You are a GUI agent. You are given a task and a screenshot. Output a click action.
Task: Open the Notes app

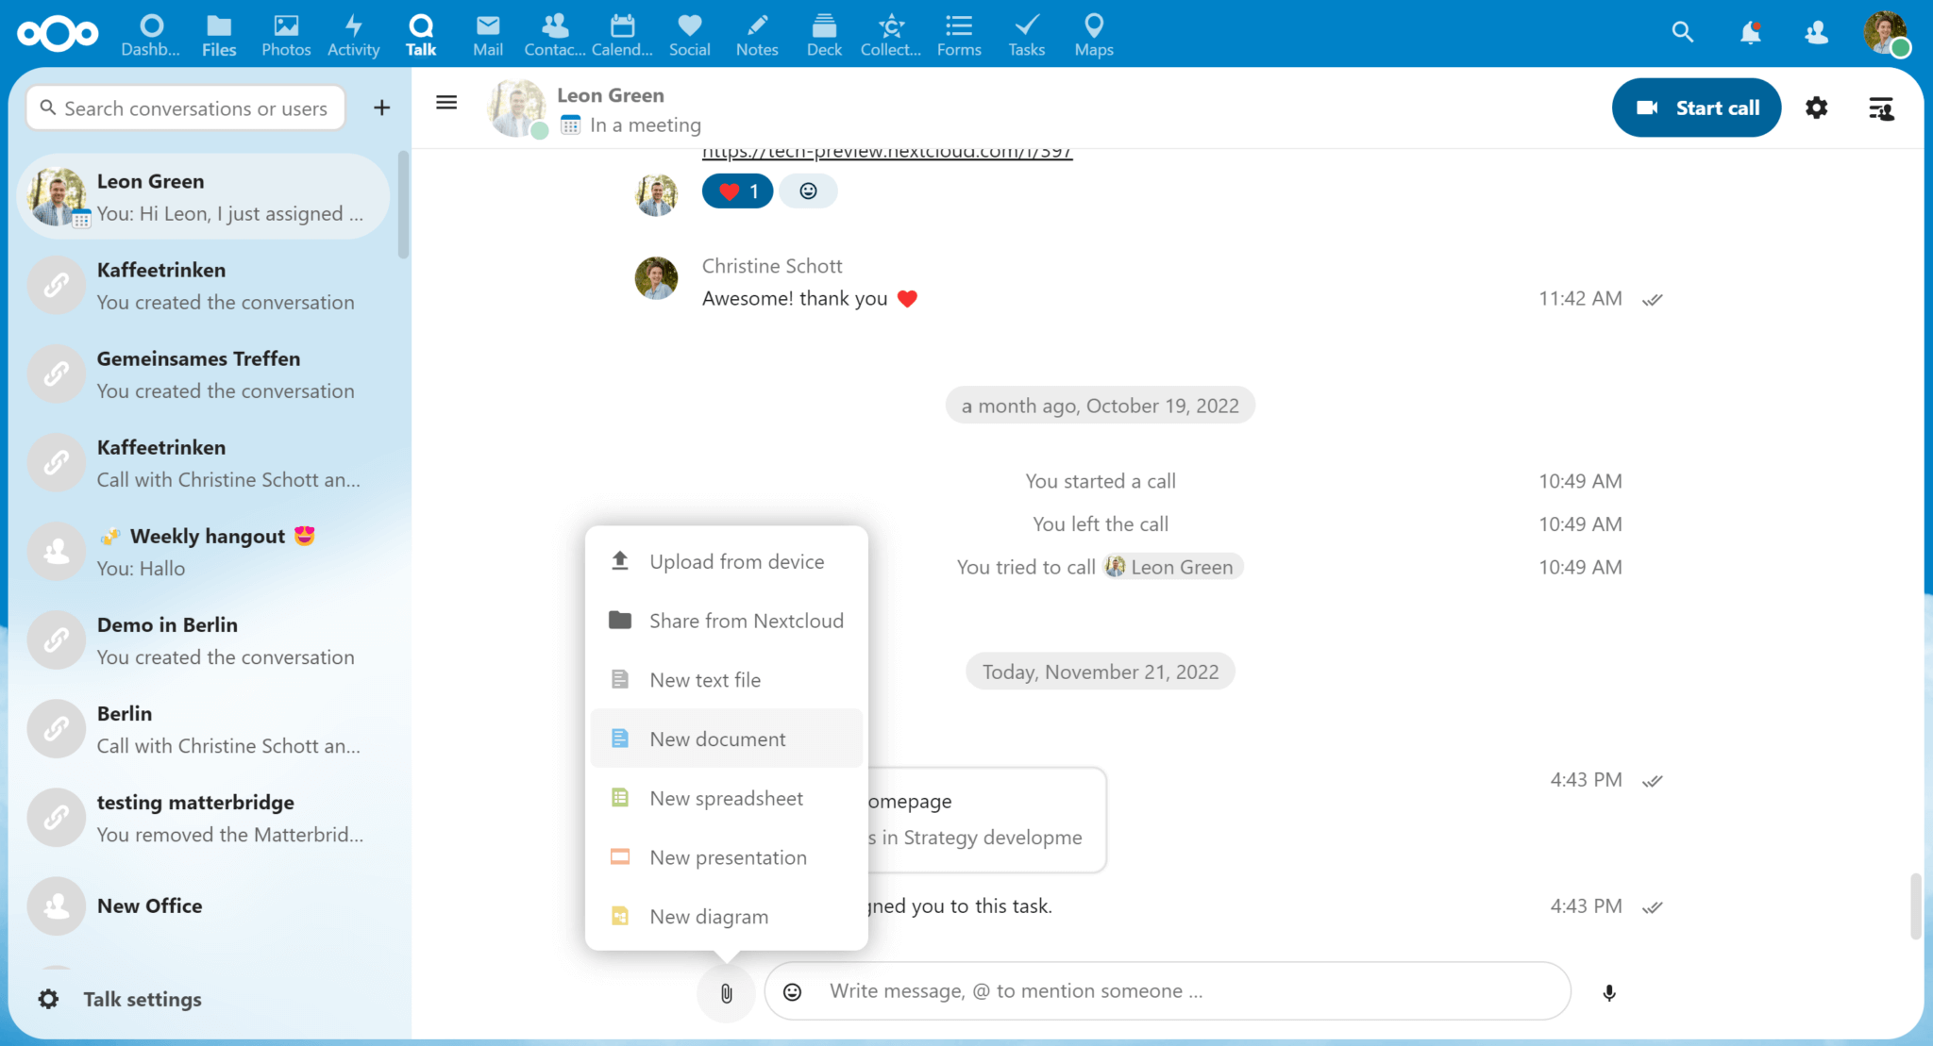click(755, 35)
